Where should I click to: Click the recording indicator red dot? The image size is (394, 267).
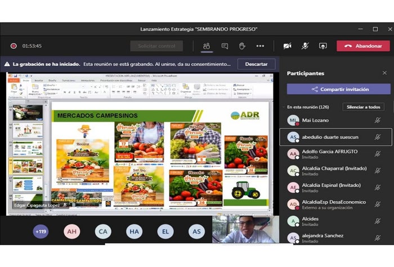click(x=14, y=46)
